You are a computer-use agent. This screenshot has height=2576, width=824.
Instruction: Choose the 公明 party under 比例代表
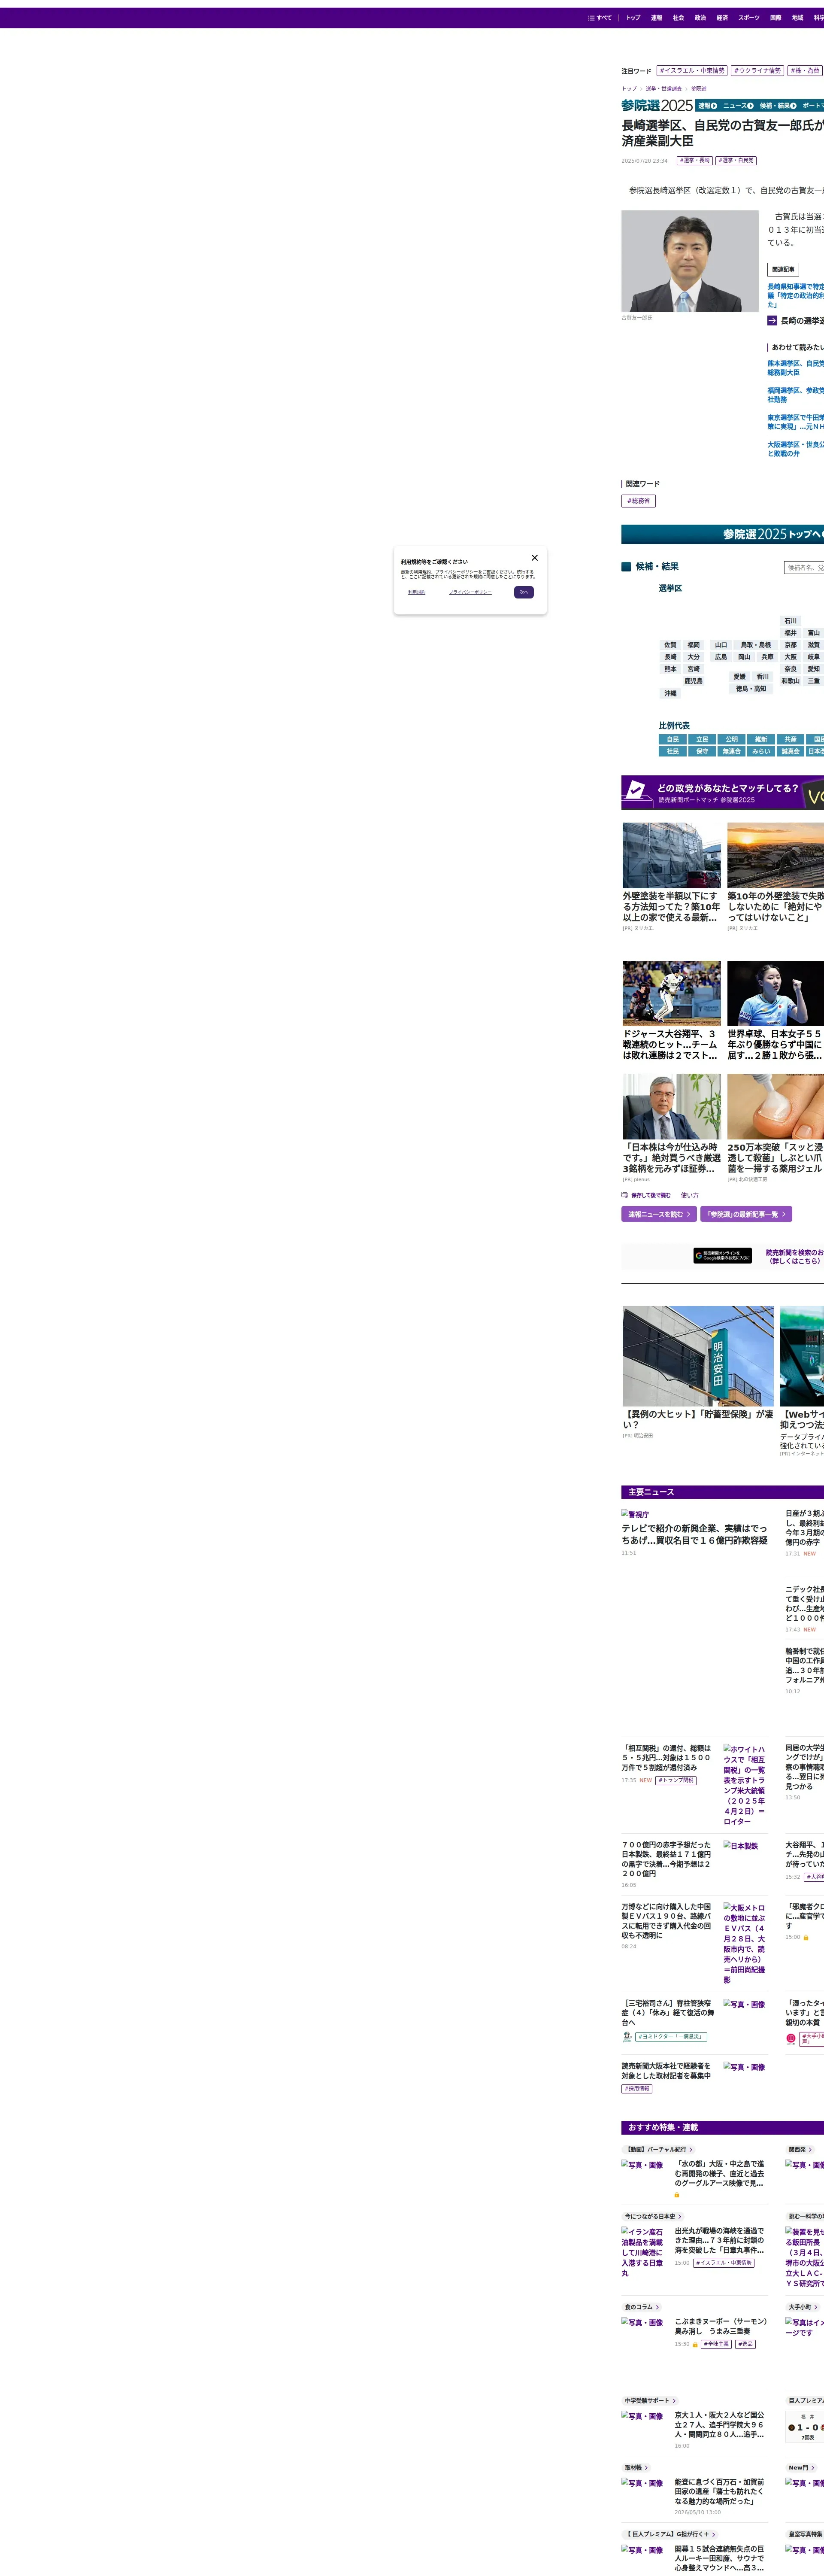click(x=732, y=740)
